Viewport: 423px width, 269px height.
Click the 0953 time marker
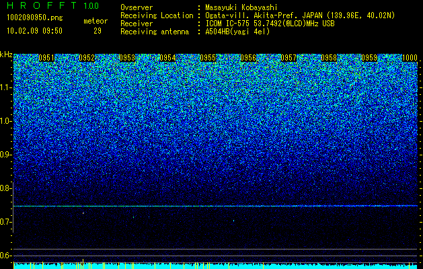tap(127, 58)
